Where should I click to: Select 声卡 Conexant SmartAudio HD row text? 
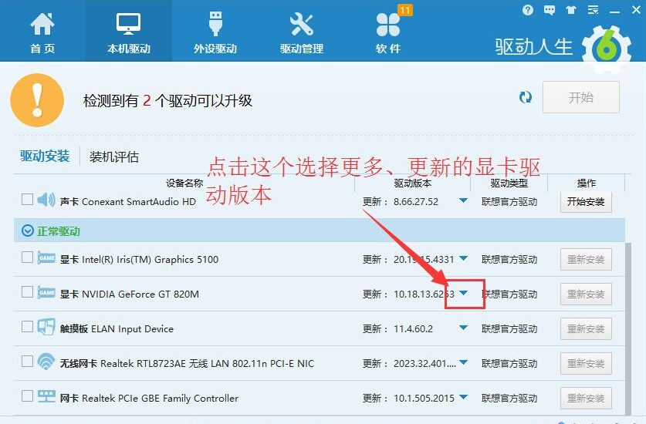[127, 202]
